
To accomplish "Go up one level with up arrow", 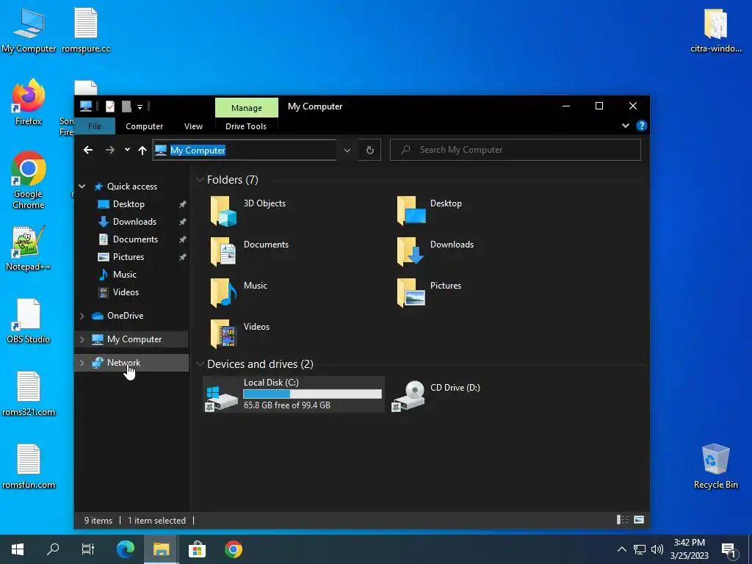I will pos(142,150).
